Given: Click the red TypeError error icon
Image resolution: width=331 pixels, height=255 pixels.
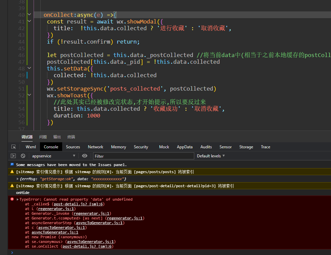Looking at the screenshot, I should [x=12, y=199].
